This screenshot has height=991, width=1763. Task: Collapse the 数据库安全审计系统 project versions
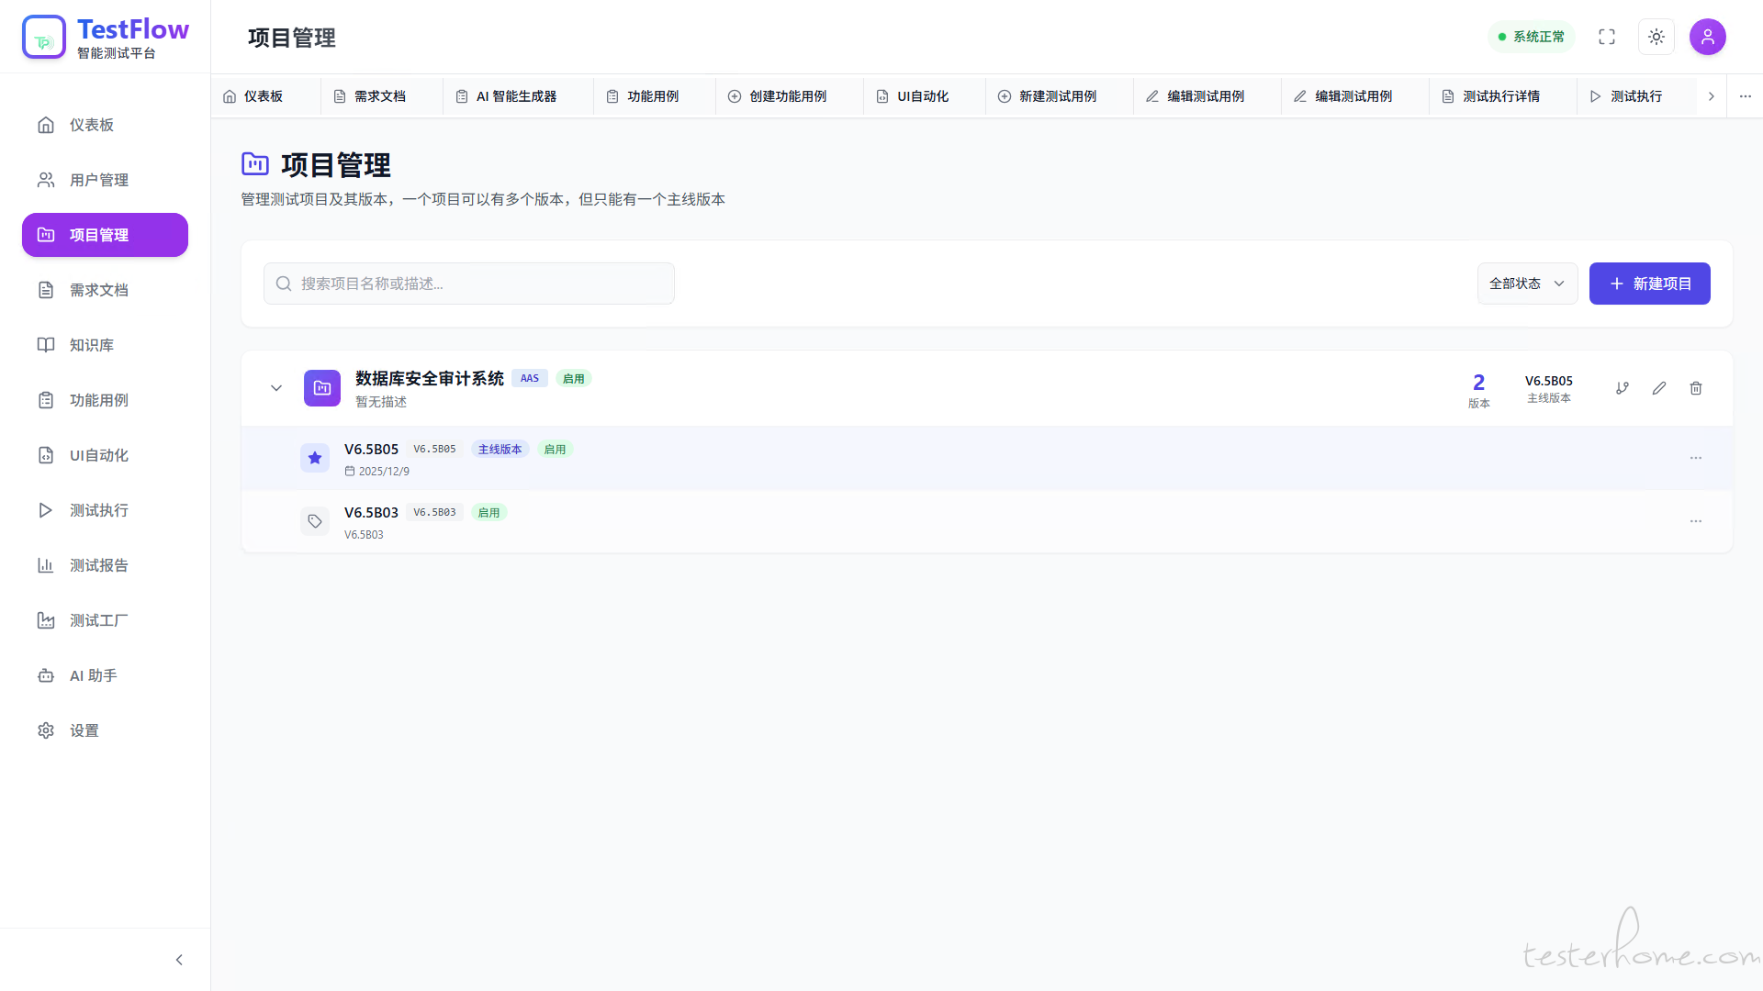(x=276, y=388)
